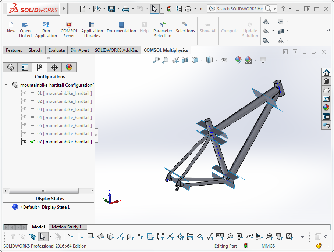This screenshot has height=252, width=334.
Task: Switch to the ConfigurationManager panel icon
Action: 39,67
